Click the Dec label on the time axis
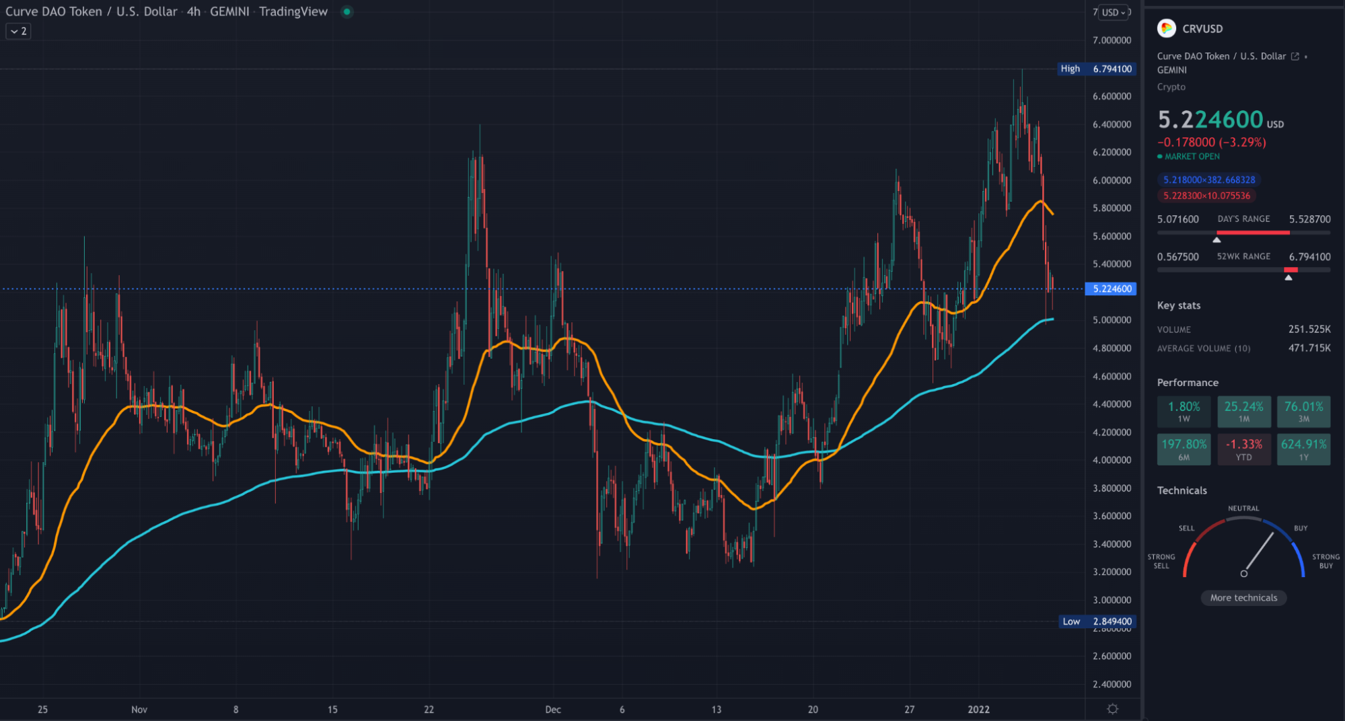Image resolution: width=1345 pixels, height=721 pixels. 552,710
